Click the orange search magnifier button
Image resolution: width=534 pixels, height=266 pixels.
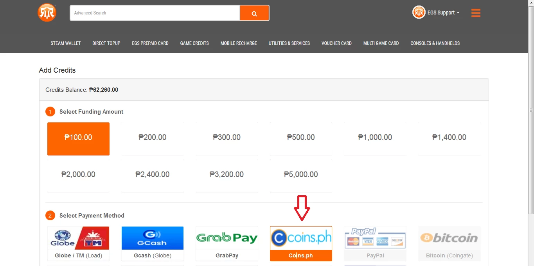(x=254, y=13)
